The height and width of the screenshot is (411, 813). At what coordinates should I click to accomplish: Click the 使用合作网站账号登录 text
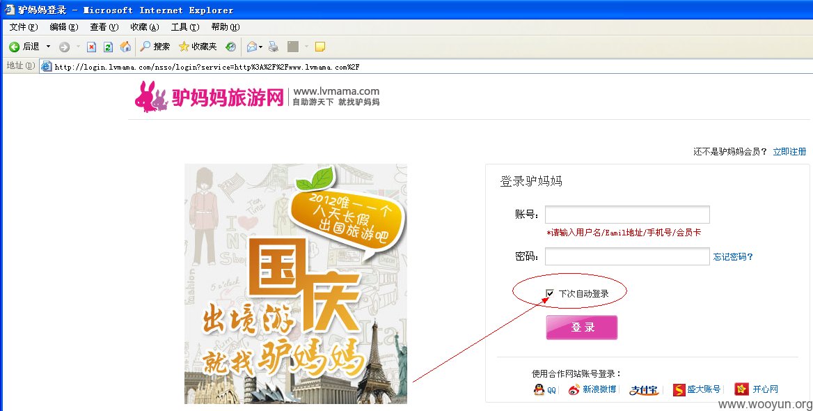point(576,373)
